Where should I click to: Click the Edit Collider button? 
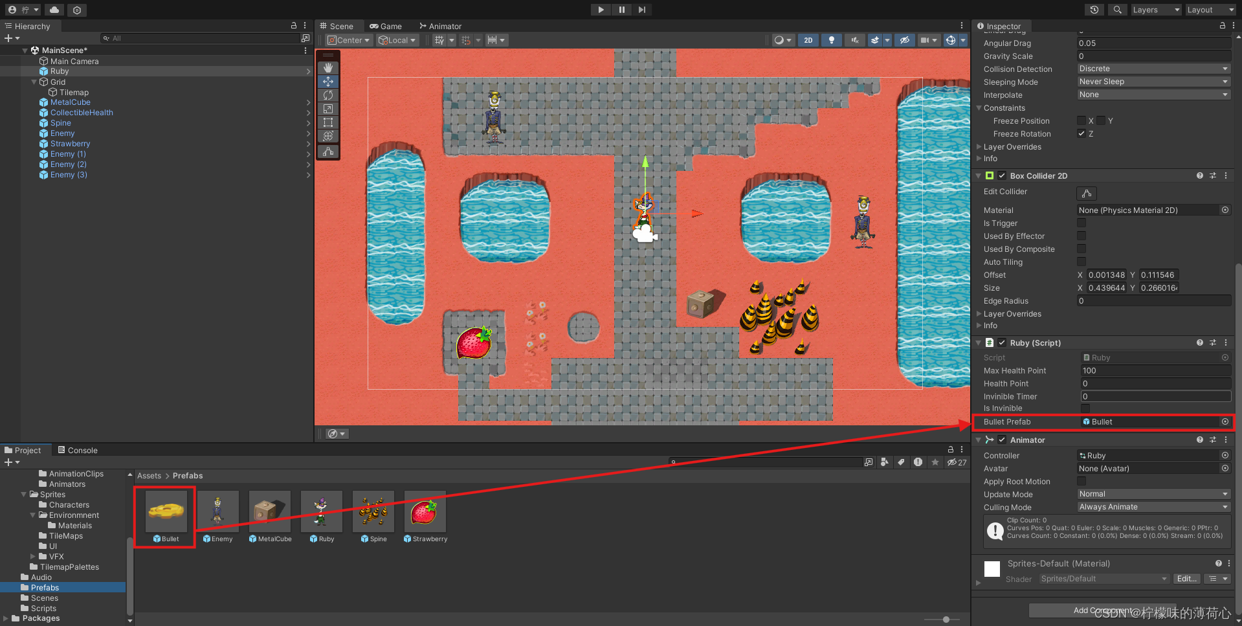click(1087, 193)
